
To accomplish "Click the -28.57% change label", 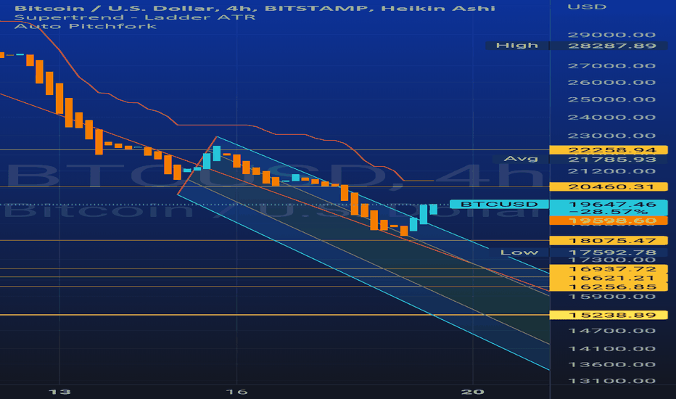I will pyautogui.click(x=609, y=212).
